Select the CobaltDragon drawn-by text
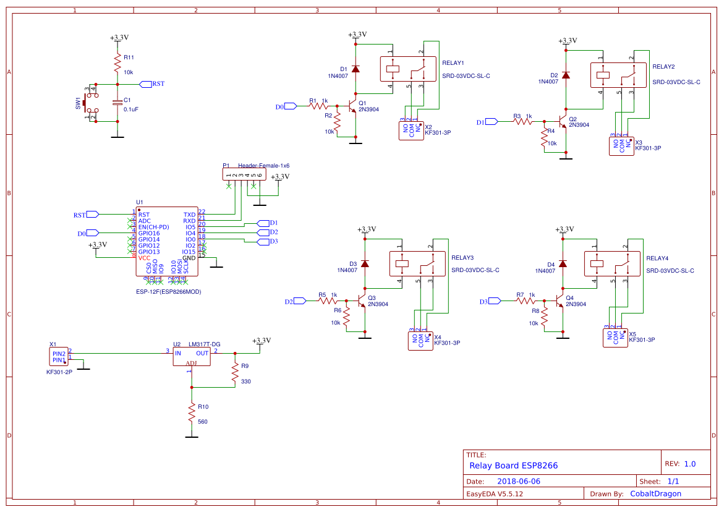This screenshot has height=512, width=724. coord(655,493)
